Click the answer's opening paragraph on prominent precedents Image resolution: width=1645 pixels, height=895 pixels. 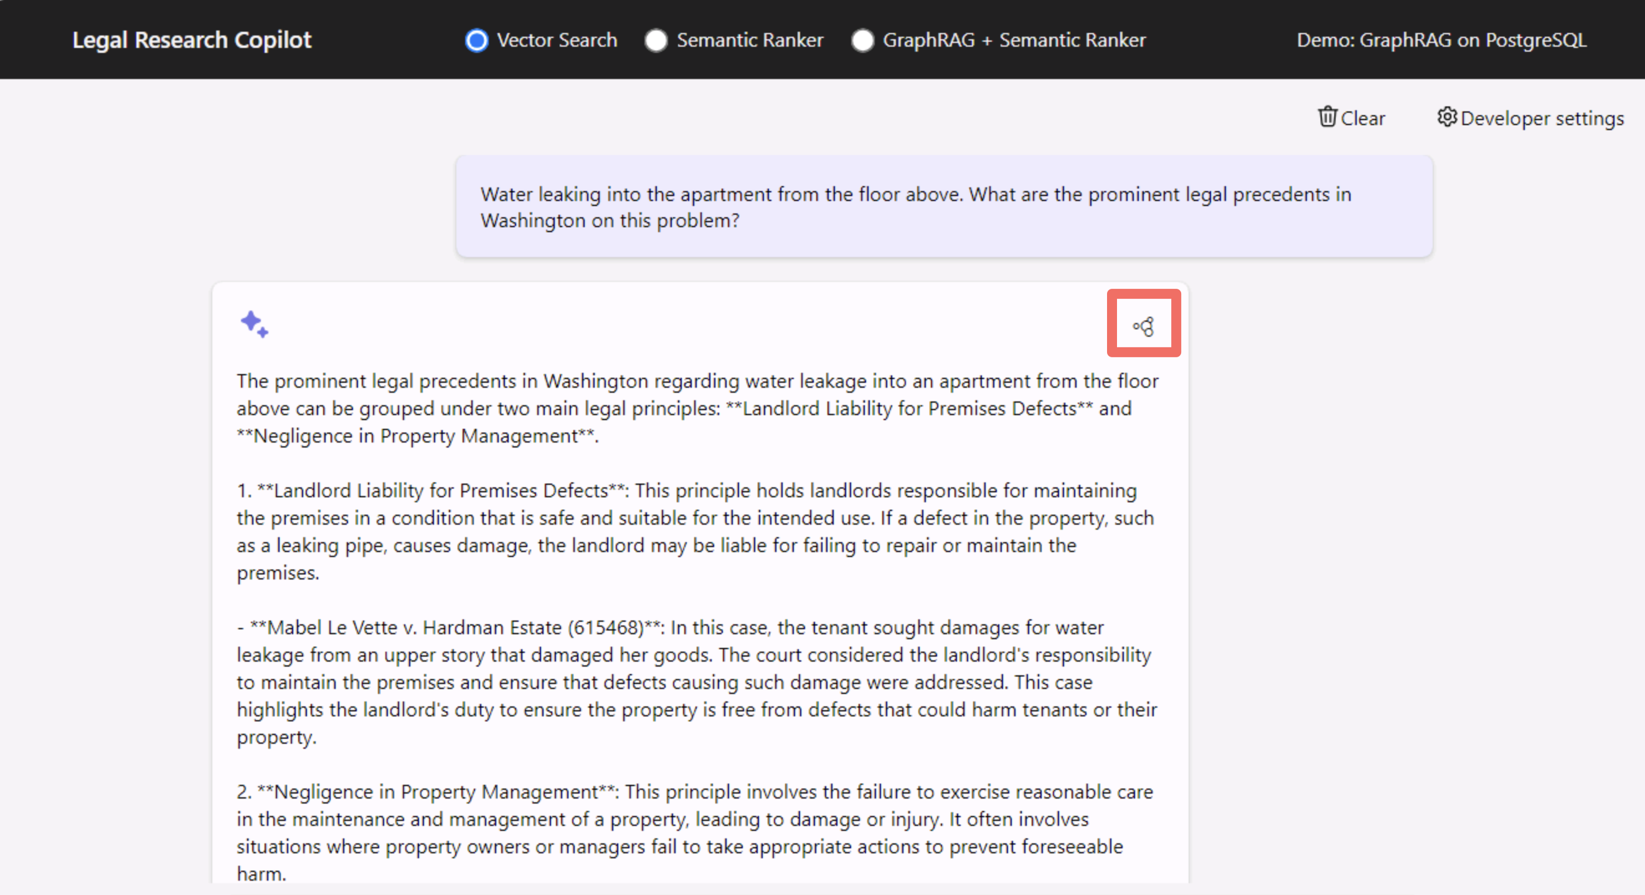click(x=697, y=408)
